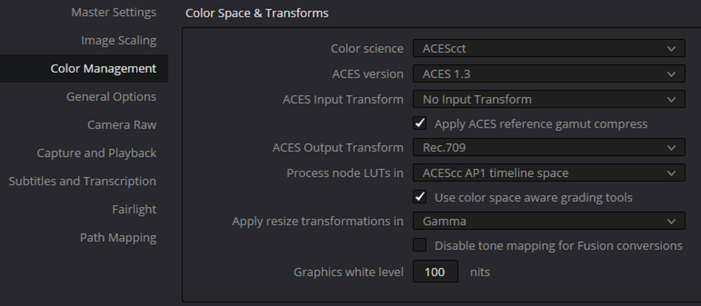Expand the Process node LUTs in dropdown

pyautogui.click(x=548, y=173)
